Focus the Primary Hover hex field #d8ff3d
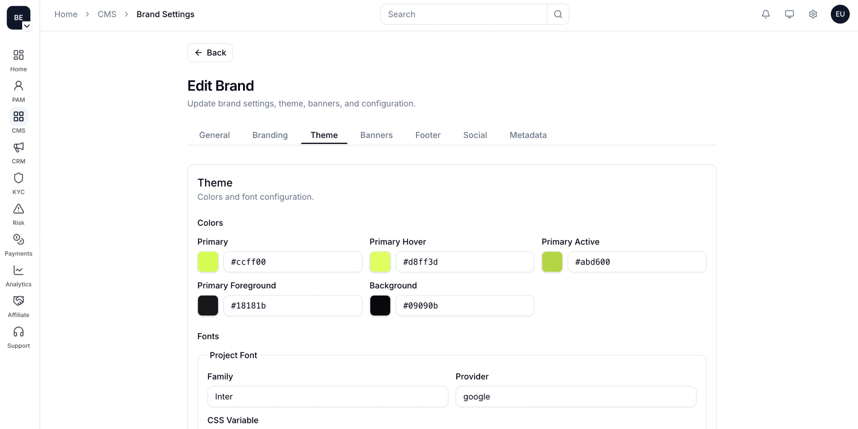This screenshot has height=429, width=858. click(465, 262)
